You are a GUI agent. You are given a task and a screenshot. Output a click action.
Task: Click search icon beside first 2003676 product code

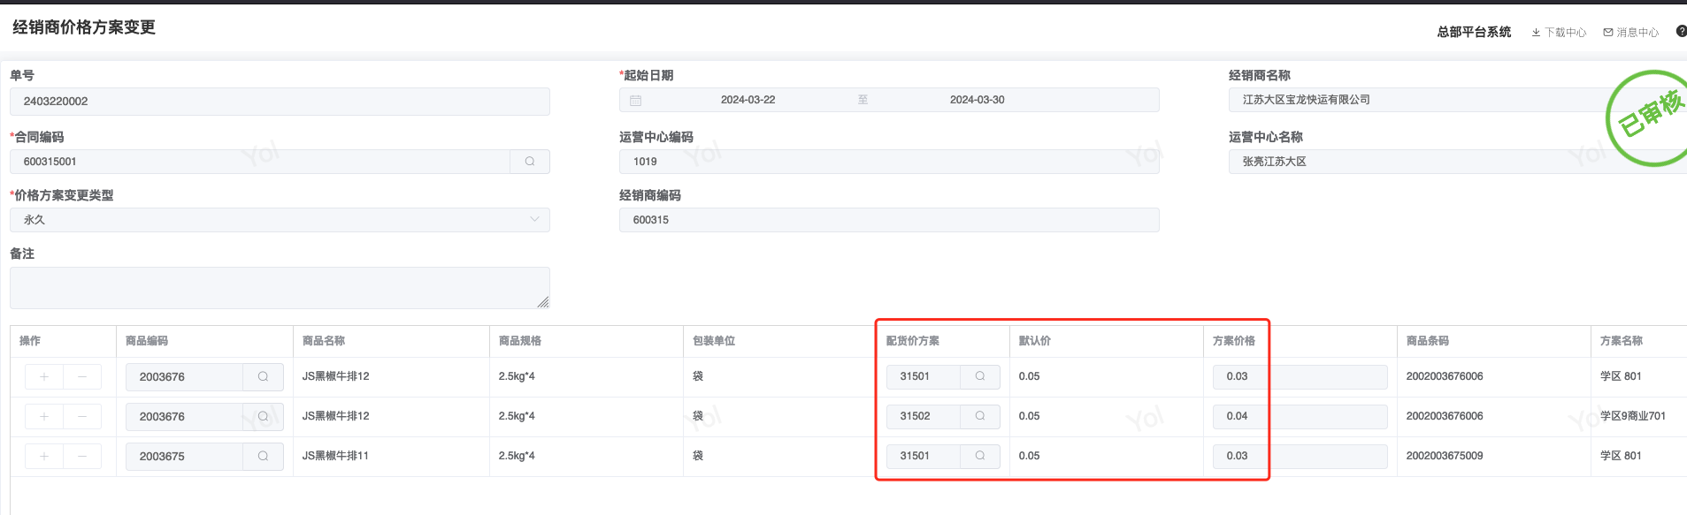click(x=263, y=376)
